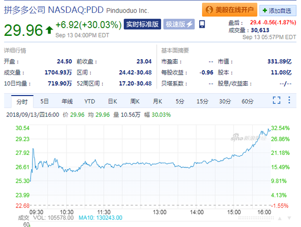Select the 实时标准版 version button
The image size is (301, 227).
pyautogui.click(x=142, y=24)
